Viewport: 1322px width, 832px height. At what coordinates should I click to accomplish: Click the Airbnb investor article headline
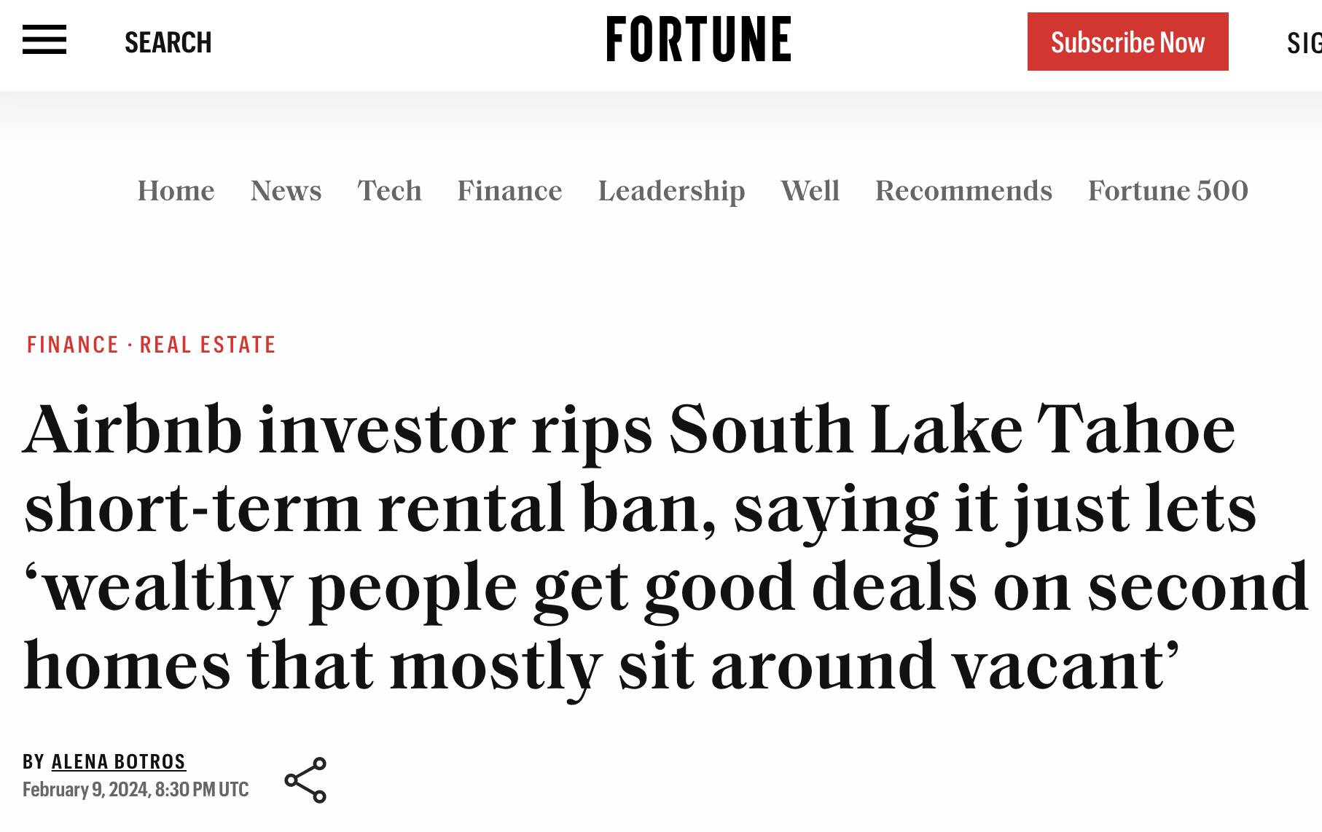(666, 547)
